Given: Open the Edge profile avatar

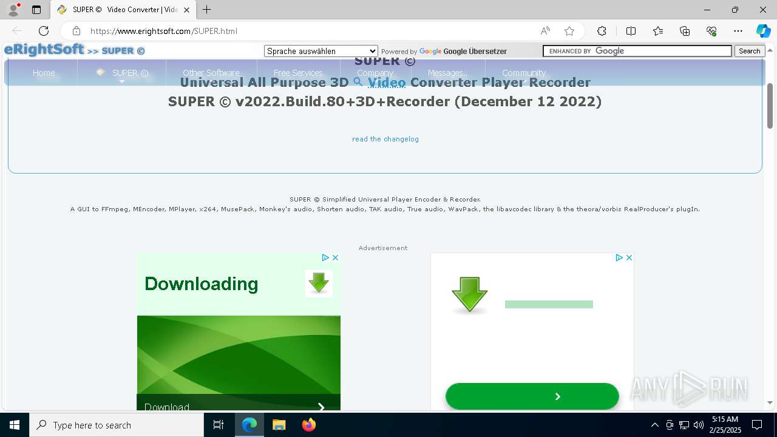Looking at the screenshot, I should (13, 10).
